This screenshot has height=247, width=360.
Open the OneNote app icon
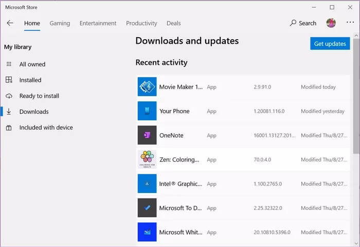[x=147, y=135]
